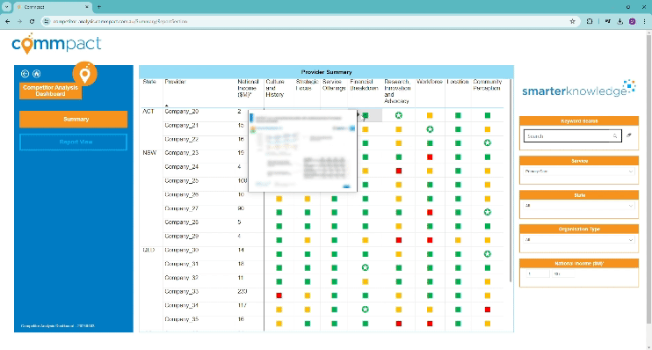Open the purple browser profile avatar
The image size is (652, 350).
(632, 21)
